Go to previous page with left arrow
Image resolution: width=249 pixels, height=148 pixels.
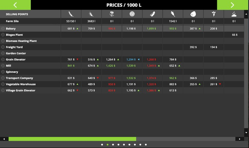(x=15, y=5)
